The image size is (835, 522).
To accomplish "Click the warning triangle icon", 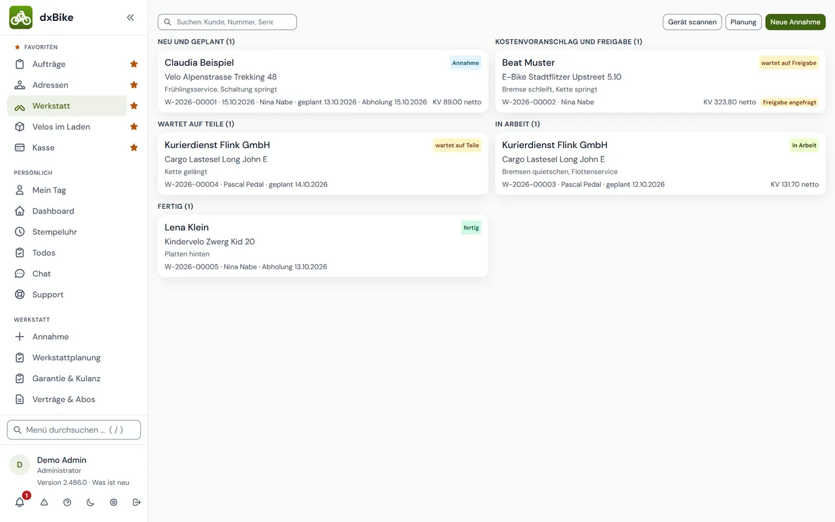I will [x=44, y=502].
